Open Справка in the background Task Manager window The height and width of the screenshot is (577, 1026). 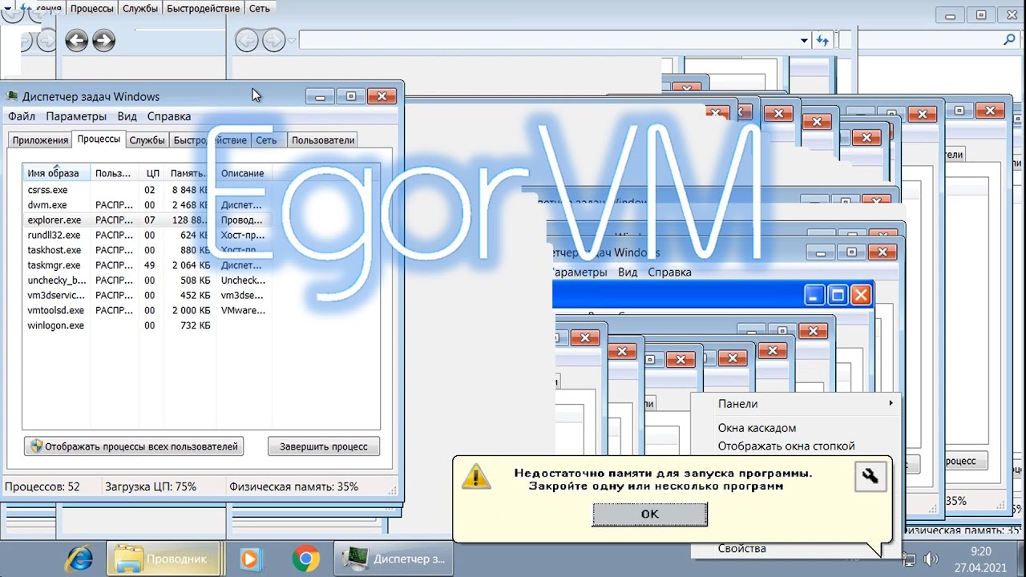[x=669, y=272]
